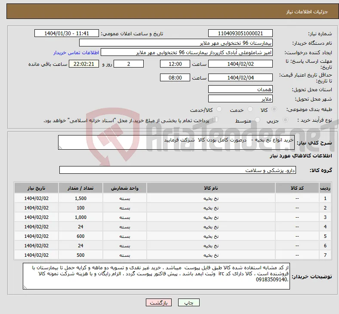This screenshot has width=339, height=314.
Task: Click the announcement date field 1404/01/30 - 11:41
Action: (x=67, y=34)
